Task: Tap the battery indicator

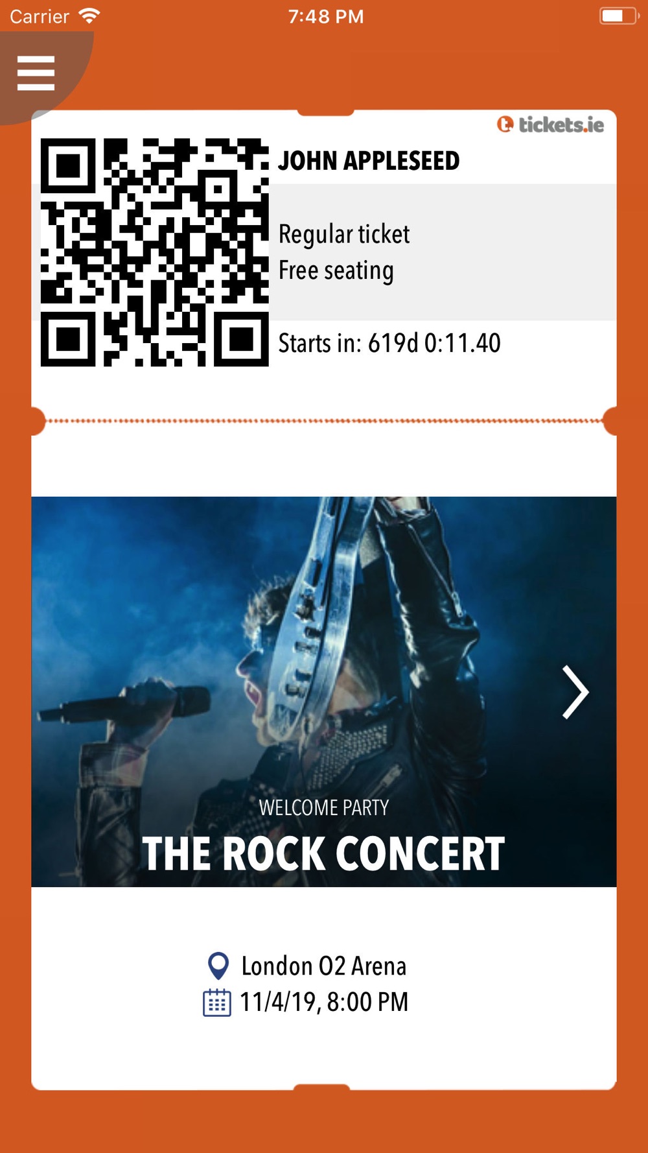Action: [x=619, y=16]
